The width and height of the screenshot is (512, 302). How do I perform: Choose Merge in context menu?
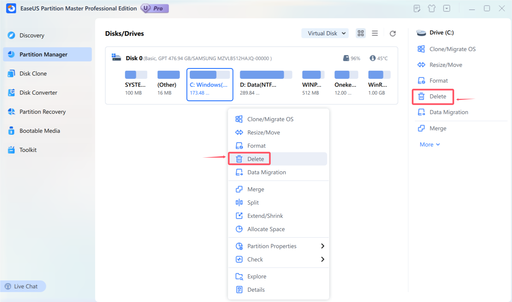tap(278, 189)
